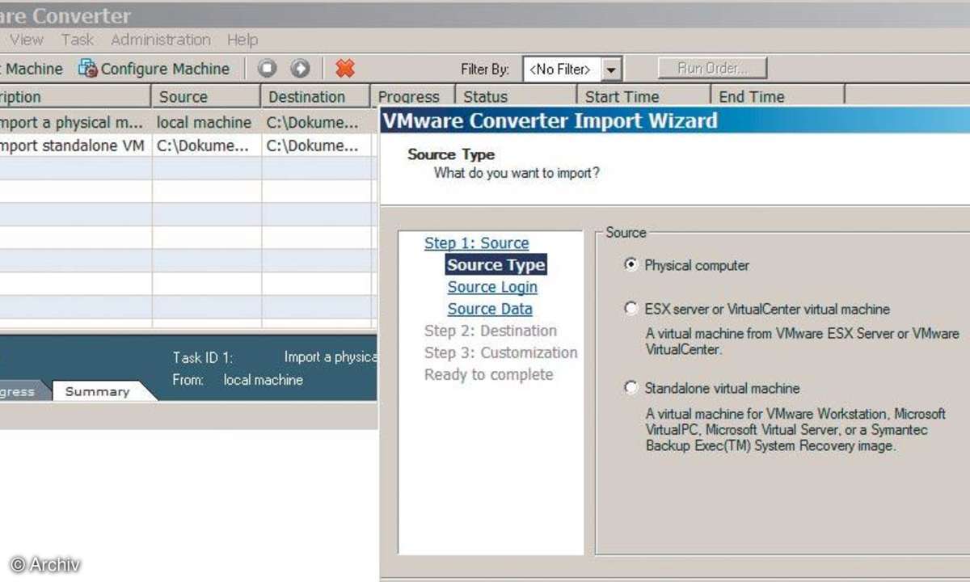The height and width of the screenshot is (582, 970).
Task: Click the red X delete task icon
Action: pos(345,69)
